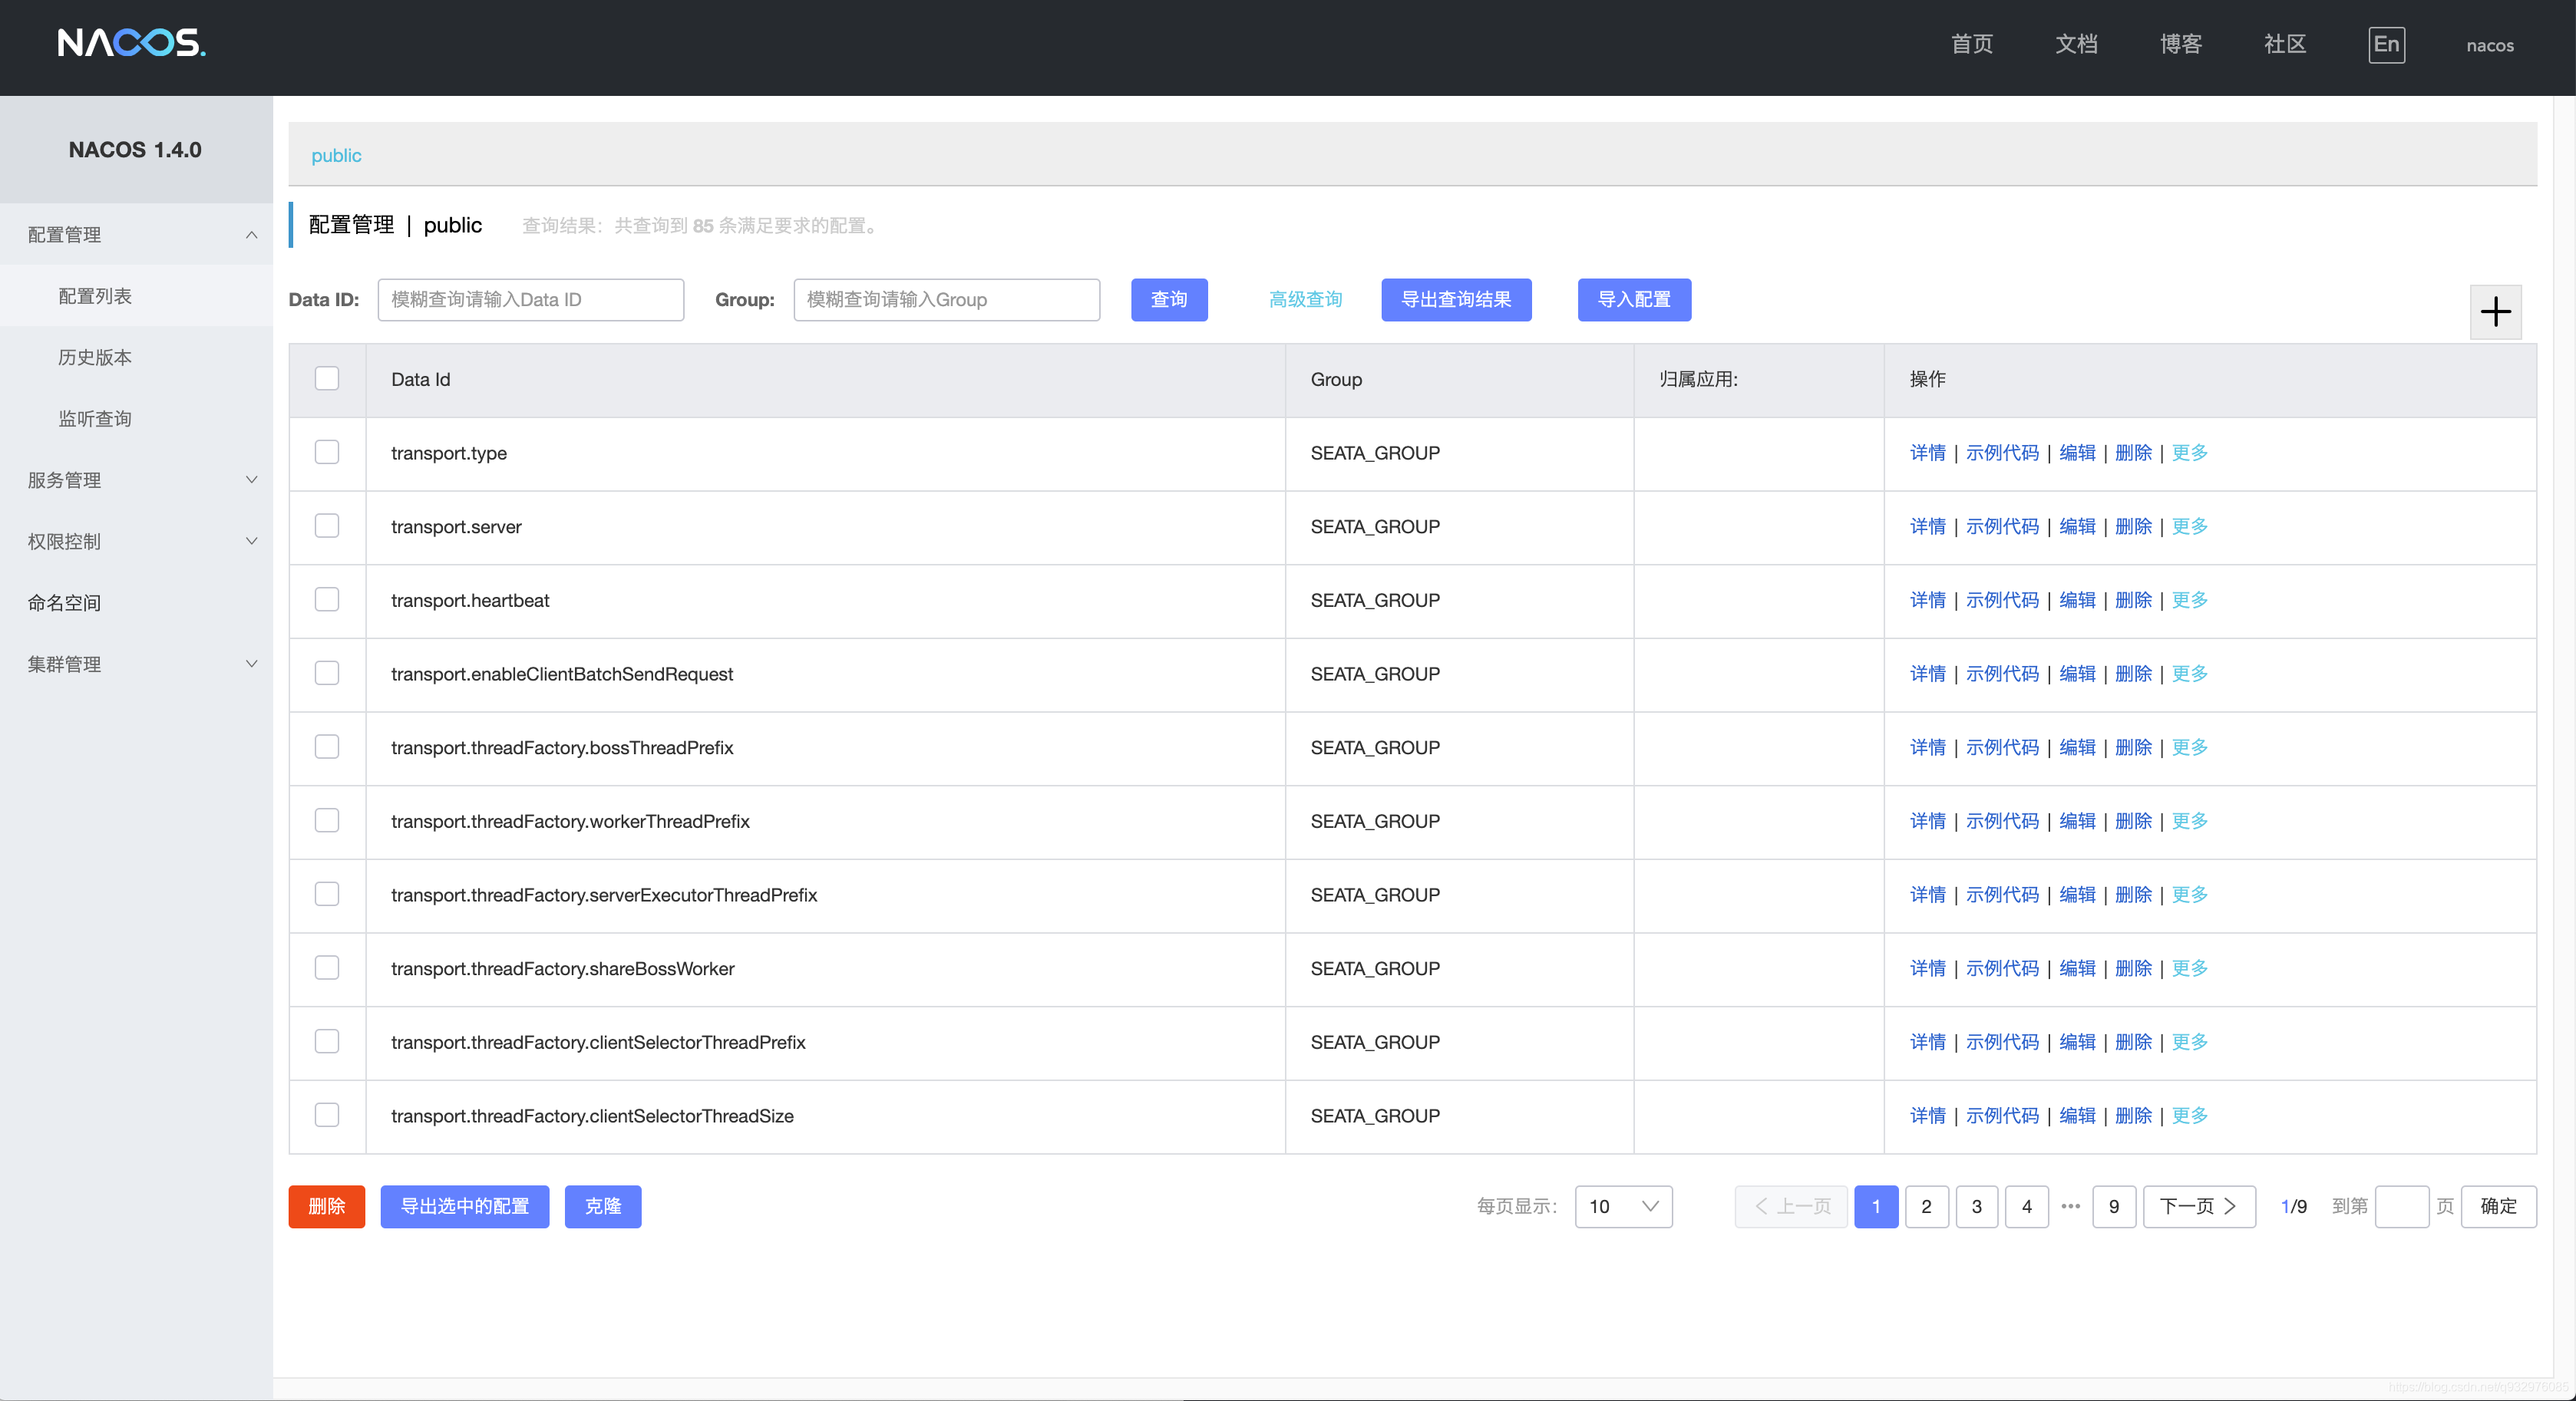
Task: Open 更多 menu for transport.server row
Action: (2189, 526)
